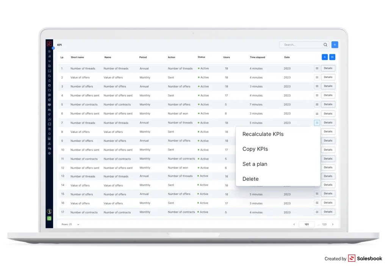388x267 pixels.
Task: Open the row 16 hamburger menu
Action: pos(317,203)
